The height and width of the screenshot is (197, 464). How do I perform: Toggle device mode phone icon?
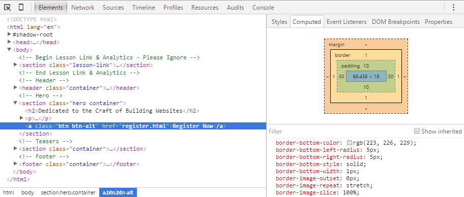[x=21, y=8]
